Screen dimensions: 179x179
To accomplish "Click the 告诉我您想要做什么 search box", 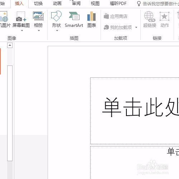I will (160, 4).
